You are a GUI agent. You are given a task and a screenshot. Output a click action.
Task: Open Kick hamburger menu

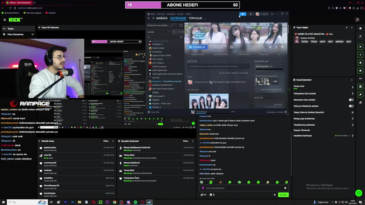coord(5,20)
